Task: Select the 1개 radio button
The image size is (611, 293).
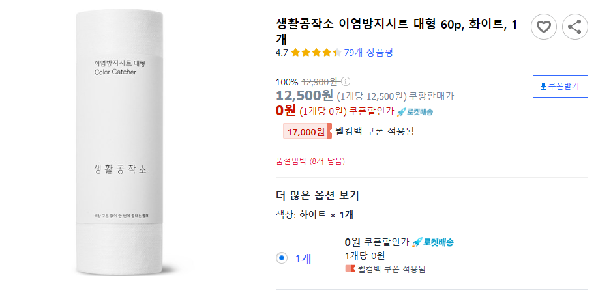Action: 282,258
